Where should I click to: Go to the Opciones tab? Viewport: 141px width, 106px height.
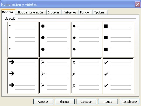100,12
